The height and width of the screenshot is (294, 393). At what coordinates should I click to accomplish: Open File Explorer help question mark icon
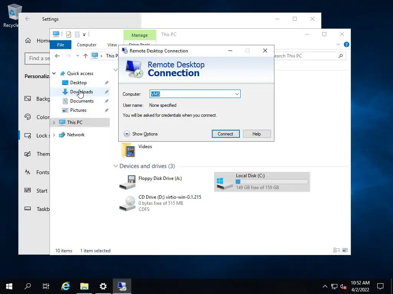click(347, 44)
